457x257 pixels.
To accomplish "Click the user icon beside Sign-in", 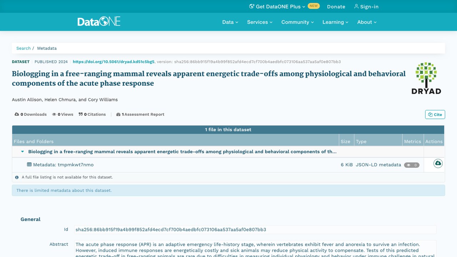I will pos(356,6).
